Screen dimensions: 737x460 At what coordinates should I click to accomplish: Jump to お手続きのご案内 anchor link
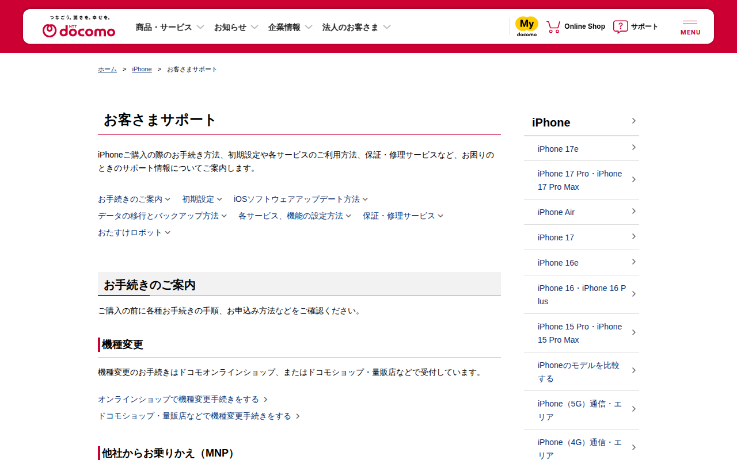click(x=134, y=199)
